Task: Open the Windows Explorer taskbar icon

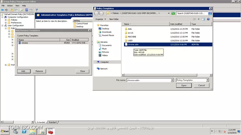Action: pyautogui.click(x=33, y=131)
